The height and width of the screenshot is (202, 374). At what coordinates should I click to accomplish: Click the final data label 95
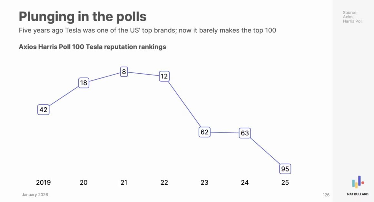285,169
